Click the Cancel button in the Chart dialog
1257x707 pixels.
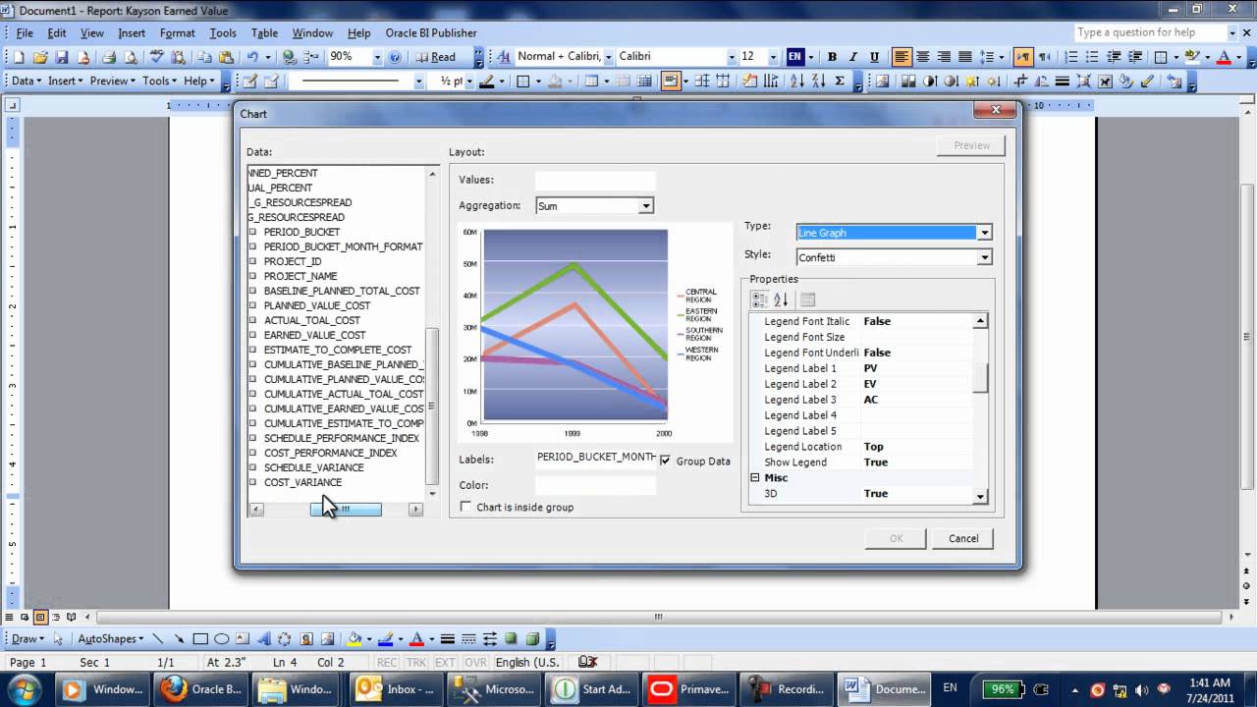962,538
